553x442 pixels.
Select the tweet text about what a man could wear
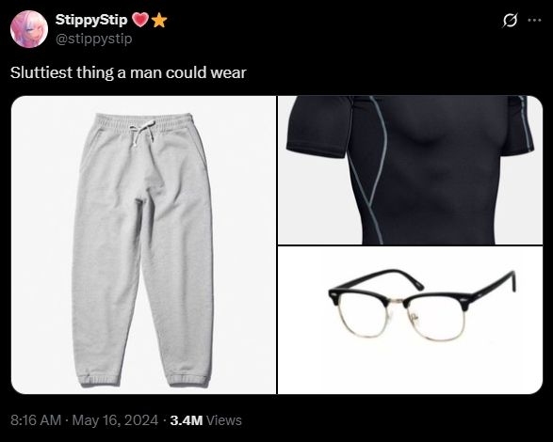pos(128,72)
